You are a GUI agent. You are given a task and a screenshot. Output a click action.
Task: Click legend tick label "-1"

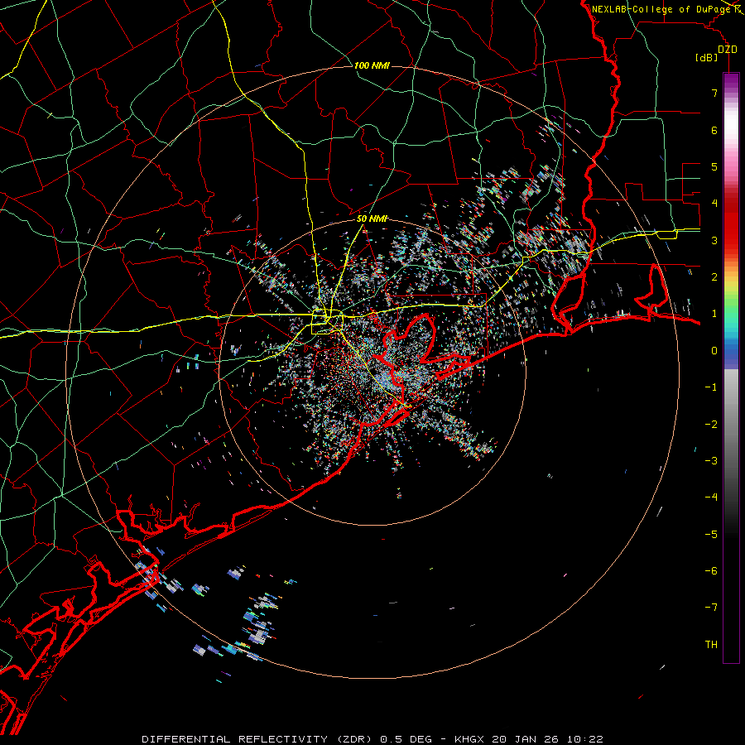point(711,387)
